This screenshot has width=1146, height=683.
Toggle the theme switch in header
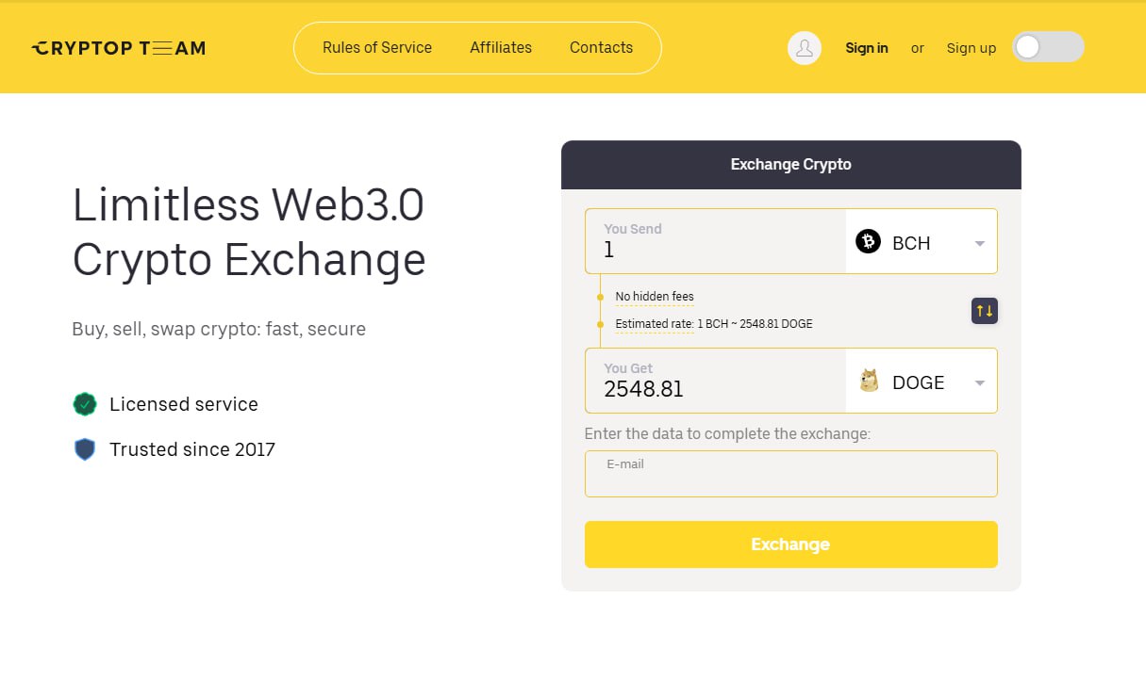1047,47
